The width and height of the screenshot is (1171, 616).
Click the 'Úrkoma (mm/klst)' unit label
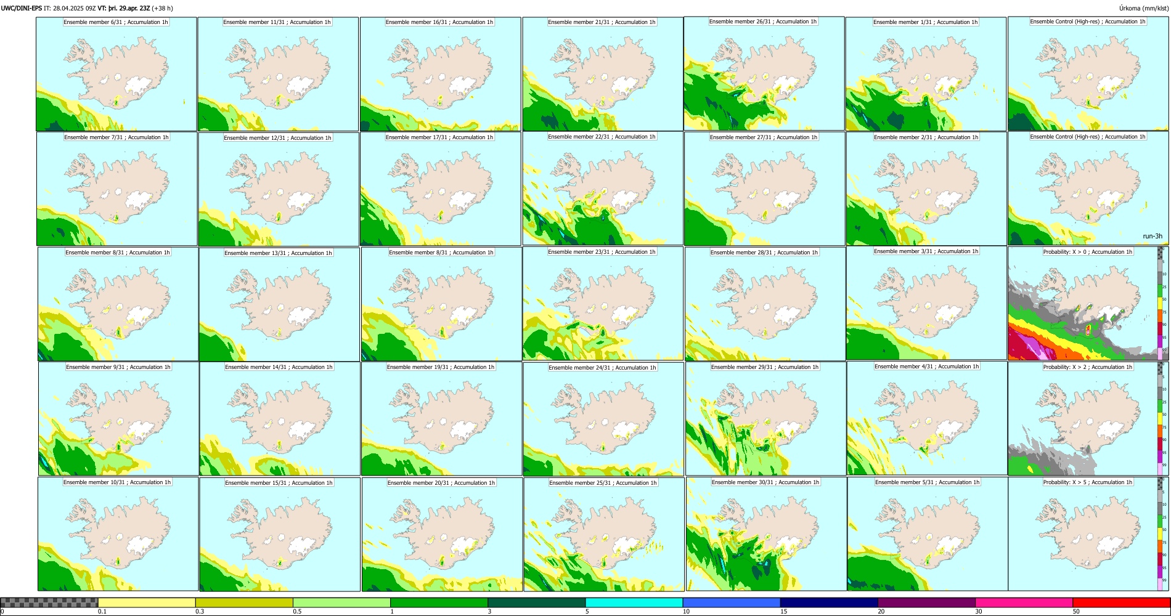1143,9
